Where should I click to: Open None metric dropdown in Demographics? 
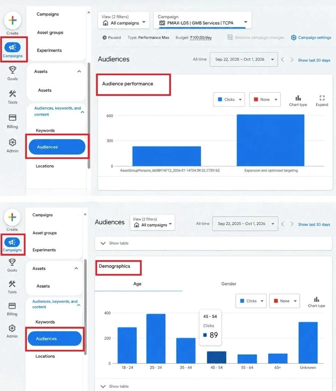coord(284,301)
